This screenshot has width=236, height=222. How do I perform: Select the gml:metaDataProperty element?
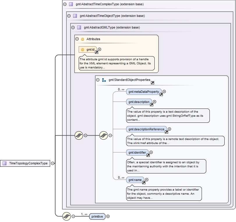(x=144, y=92)
